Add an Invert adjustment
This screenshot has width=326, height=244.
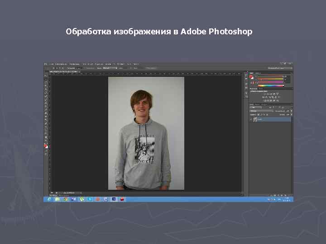pyautogui.click(x=265, y=100)
